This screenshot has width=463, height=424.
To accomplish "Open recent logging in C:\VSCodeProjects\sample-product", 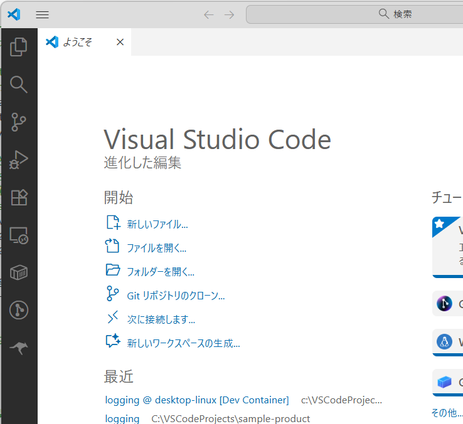I will click(122, 418).
